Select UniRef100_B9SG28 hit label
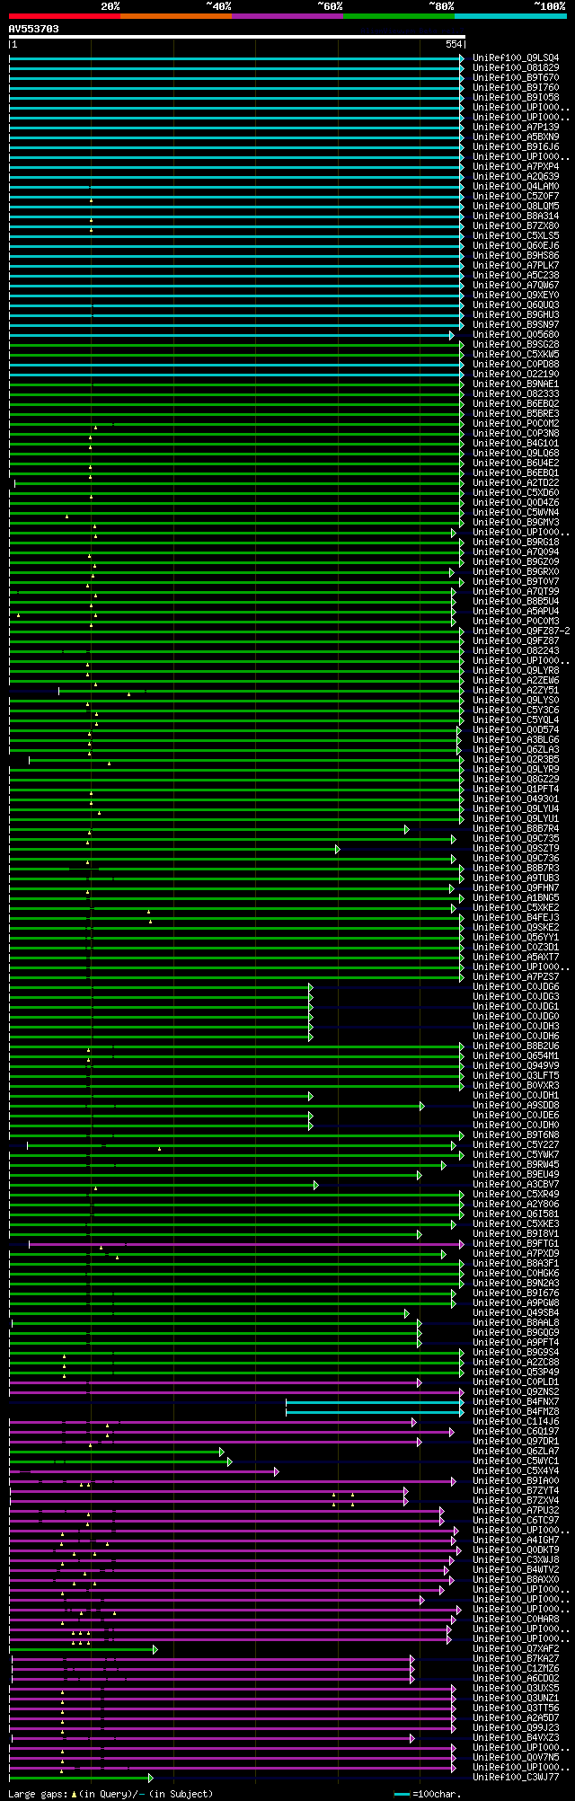This screenshot has width=575, height=1801. 516,344
